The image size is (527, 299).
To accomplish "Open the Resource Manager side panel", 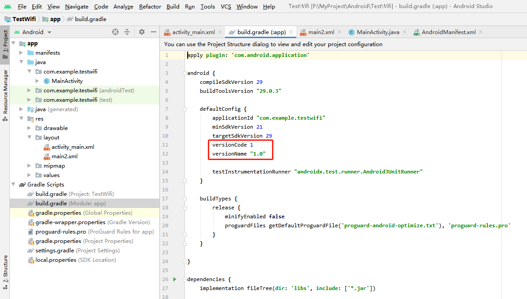I will [x=5, y=95].
